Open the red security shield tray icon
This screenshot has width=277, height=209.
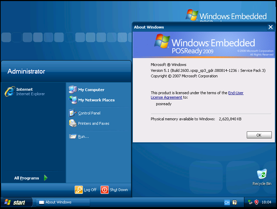[x=256, y=202]
